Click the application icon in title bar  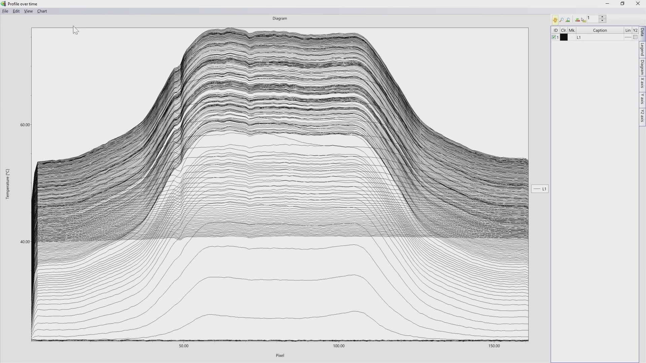point(3,4)
